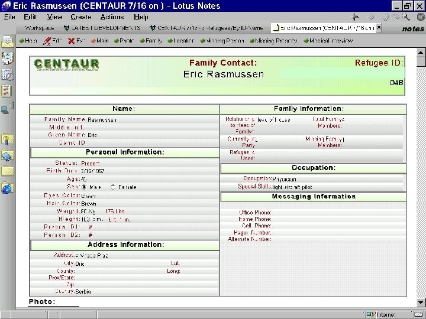Open the Address Book bookmark icon
This screenshot has height=319, width=426.
click(7, 58)
